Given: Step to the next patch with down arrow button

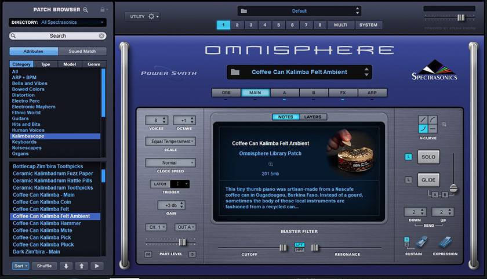Looking at the screenshot, I should (66, 266).
